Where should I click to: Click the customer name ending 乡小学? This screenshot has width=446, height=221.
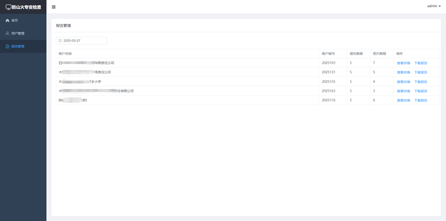(x=80, y=81)
